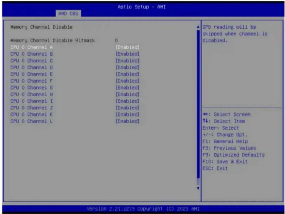Click the vertical scrollbar thumb

[198, 104]
